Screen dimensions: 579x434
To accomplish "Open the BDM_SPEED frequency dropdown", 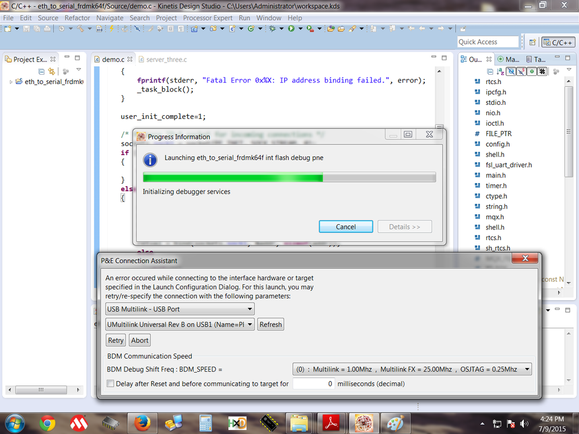I will [412, 369].
